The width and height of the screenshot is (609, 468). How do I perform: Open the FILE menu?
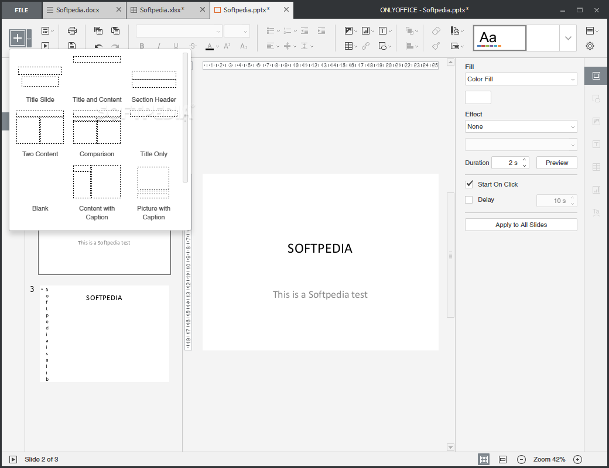click(x=21, y=11)
